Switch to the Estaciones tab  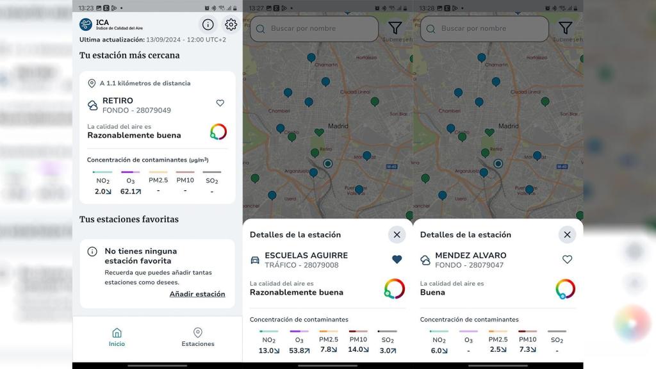coord(198,338)
